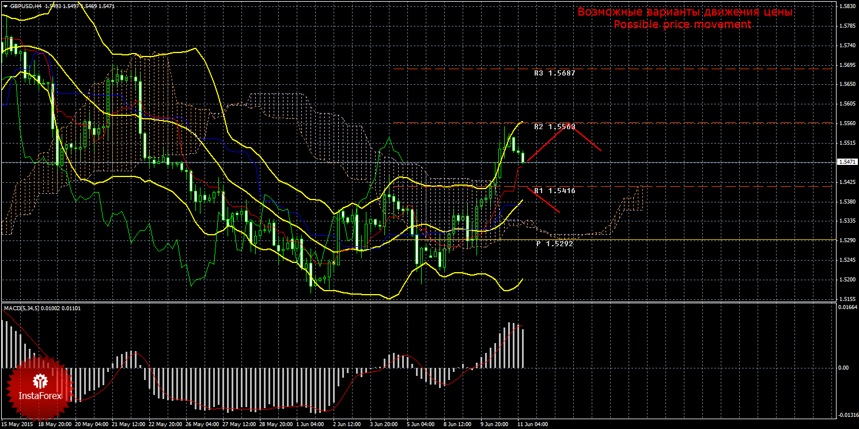The height and width of the screenshot is (429, 859).
Task: Select the R3 1.5687 resistance label
Action: point(554,73)
